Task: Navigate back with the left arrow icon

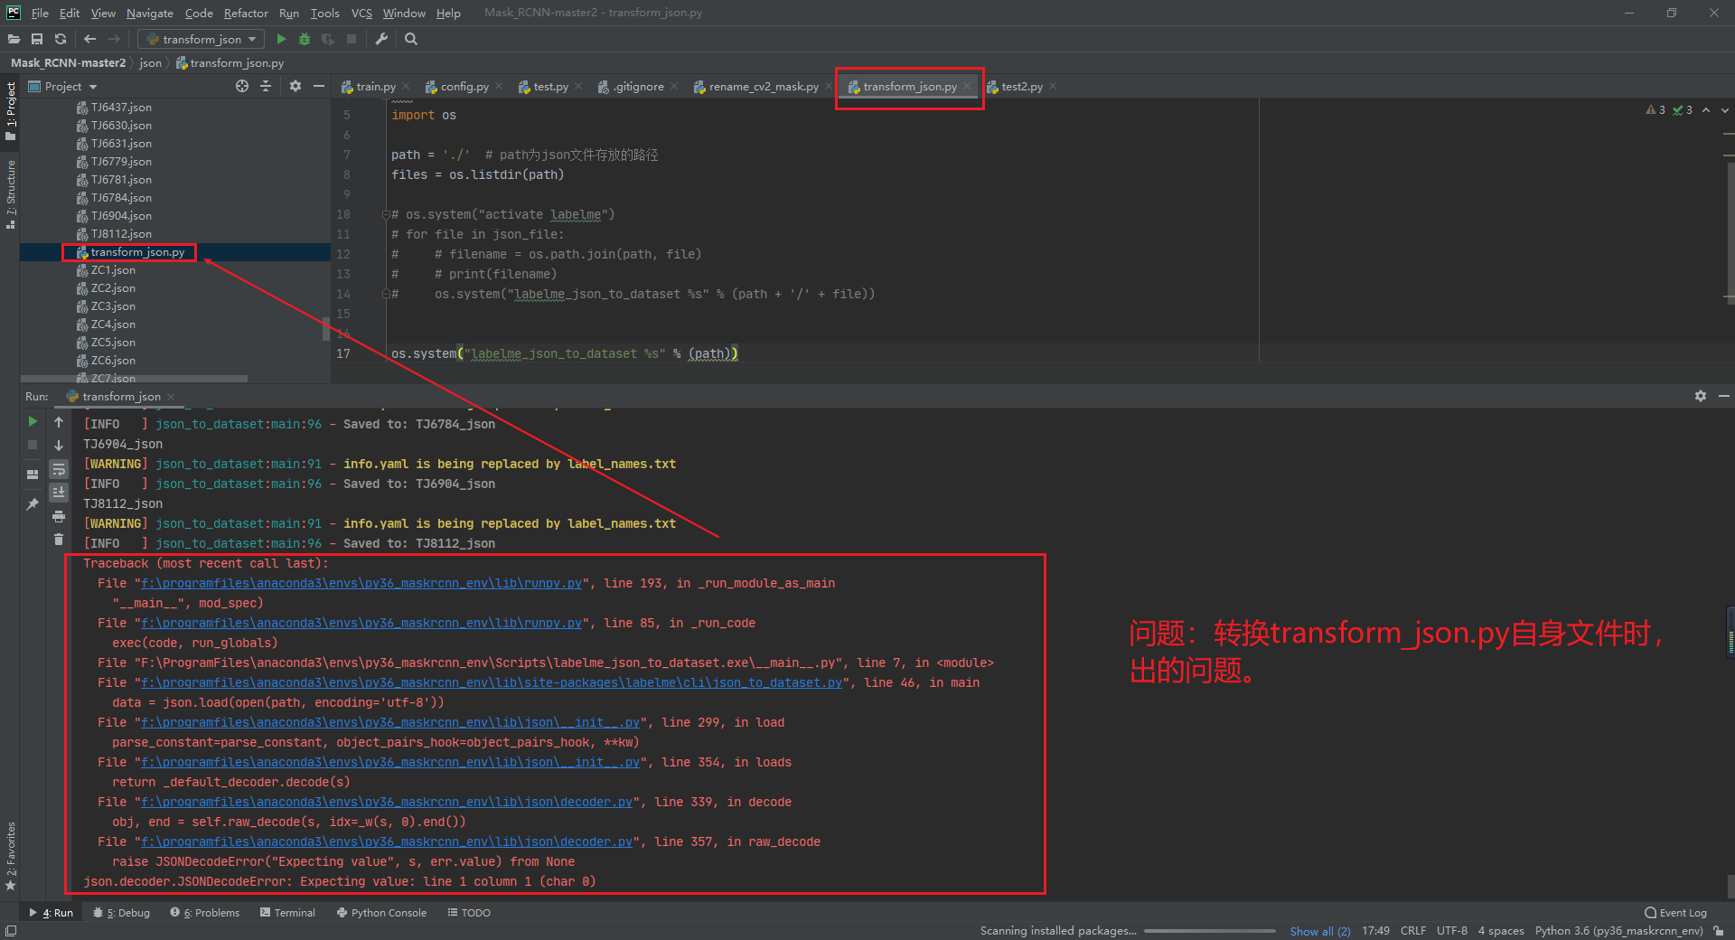Action: point(89,39)
